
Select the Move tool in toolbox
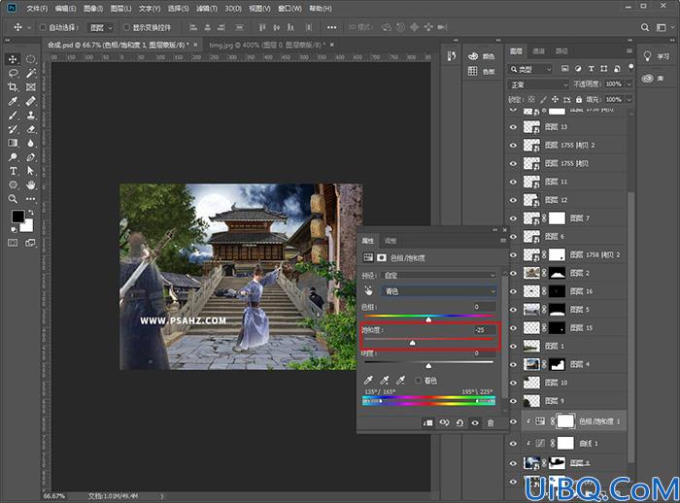[13, 59]
